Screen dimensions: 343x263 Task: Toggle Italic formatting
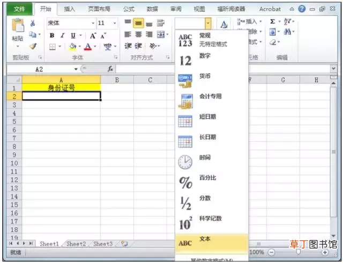[62, 35]
